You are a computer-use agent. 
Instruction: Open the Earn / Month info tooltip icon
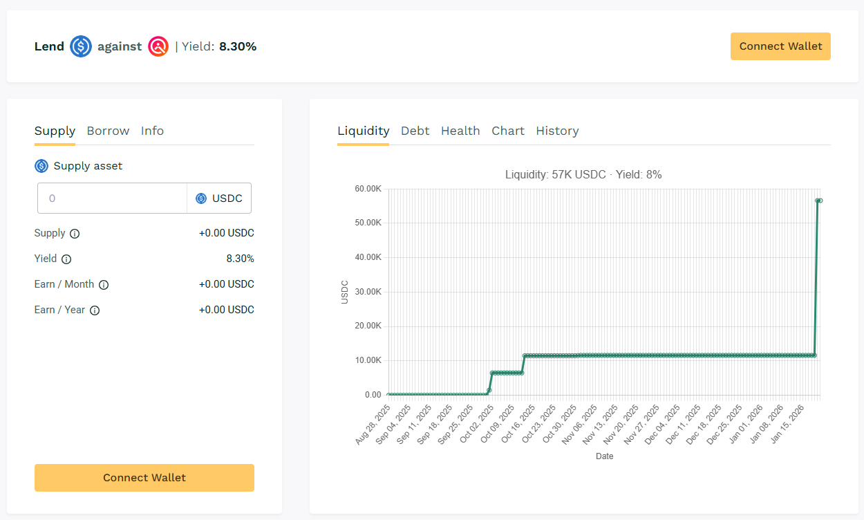(x=104, y=285)
